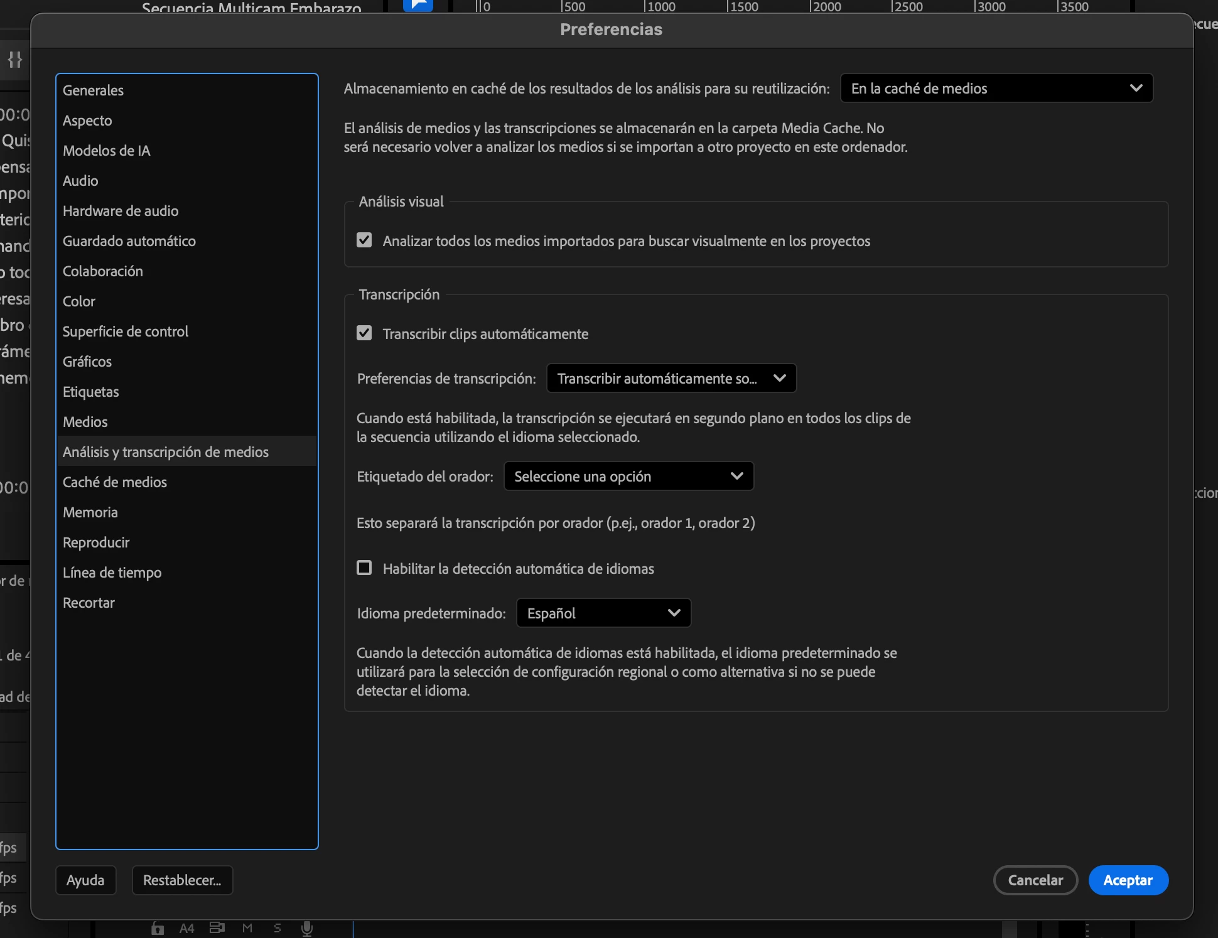Select Caché de medios in the sidebar
This screenshot has width=1218, height=938.
coord(115,482)
